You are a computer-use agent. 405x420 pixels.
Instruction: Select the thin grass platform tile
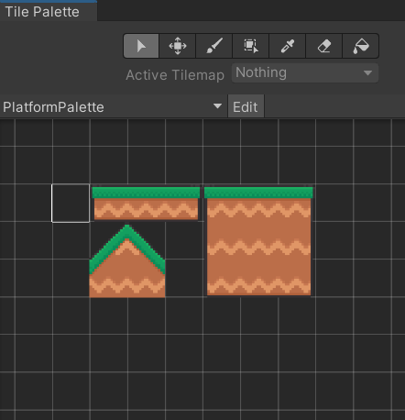point(146,203)
